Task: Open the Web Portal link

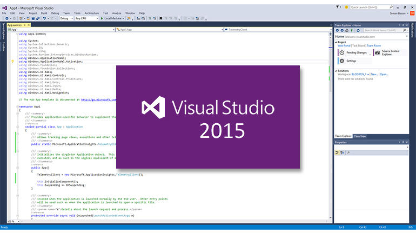Action: (x=344, y=45)
